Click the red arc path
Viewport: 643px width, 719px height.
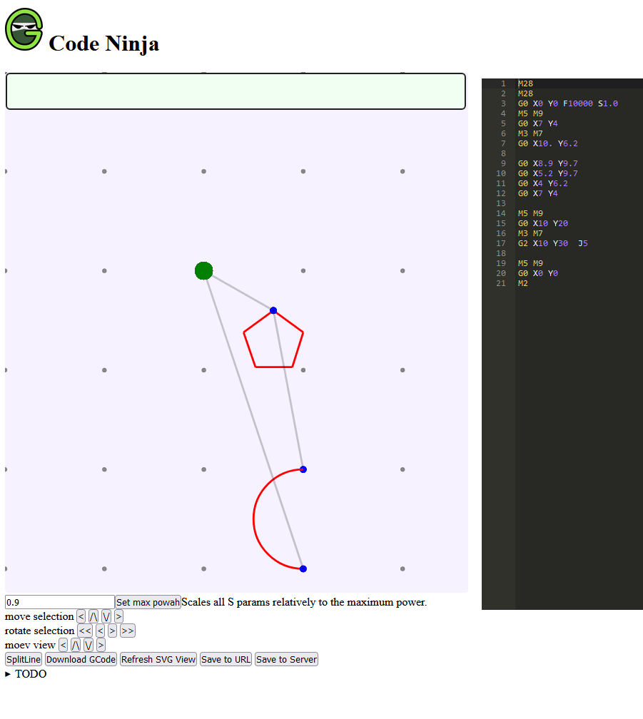253,519
